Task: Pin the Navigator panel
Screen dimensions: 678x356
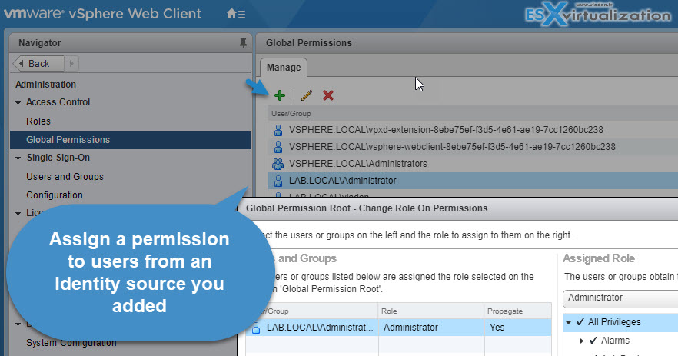Action: click(243, 43)
